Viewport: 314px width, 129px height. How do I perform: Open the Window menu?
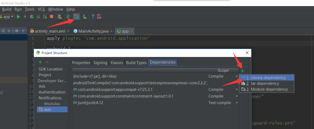pyautogui.click(x=55, y=9)
